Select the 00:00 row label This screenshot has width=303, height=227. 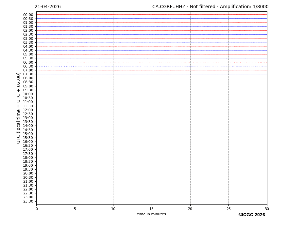28,15
